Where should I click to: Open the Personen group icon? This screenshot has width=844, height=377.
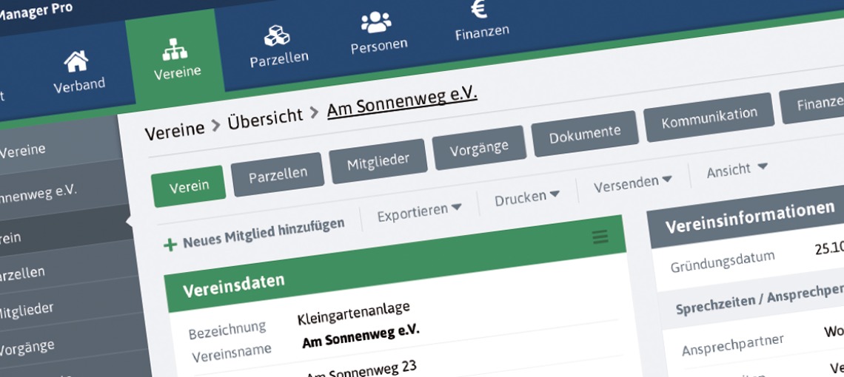click(376, 22)
